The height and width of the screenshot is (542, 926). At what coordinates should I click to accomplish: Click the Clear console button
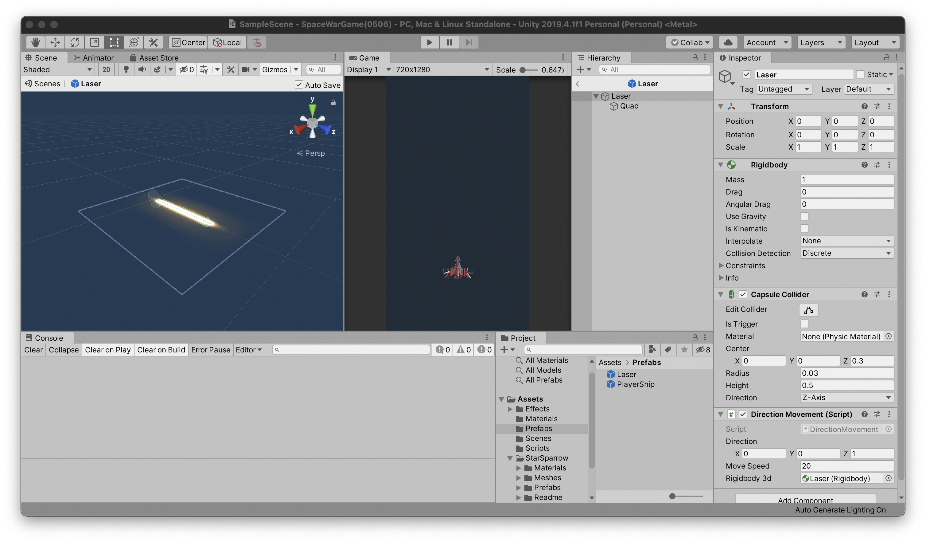pyautogui.click(x=33, y=350)
